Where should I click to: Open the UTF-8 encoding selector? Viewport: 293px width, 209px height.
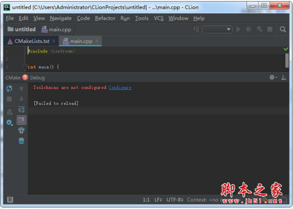[175, 199]
